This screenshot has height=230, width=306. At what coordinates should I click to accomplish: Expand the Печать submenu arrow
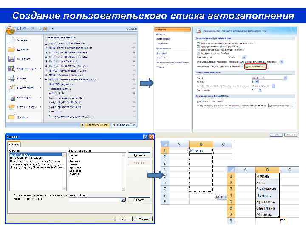pyautogui.click(x=40, y=78)
